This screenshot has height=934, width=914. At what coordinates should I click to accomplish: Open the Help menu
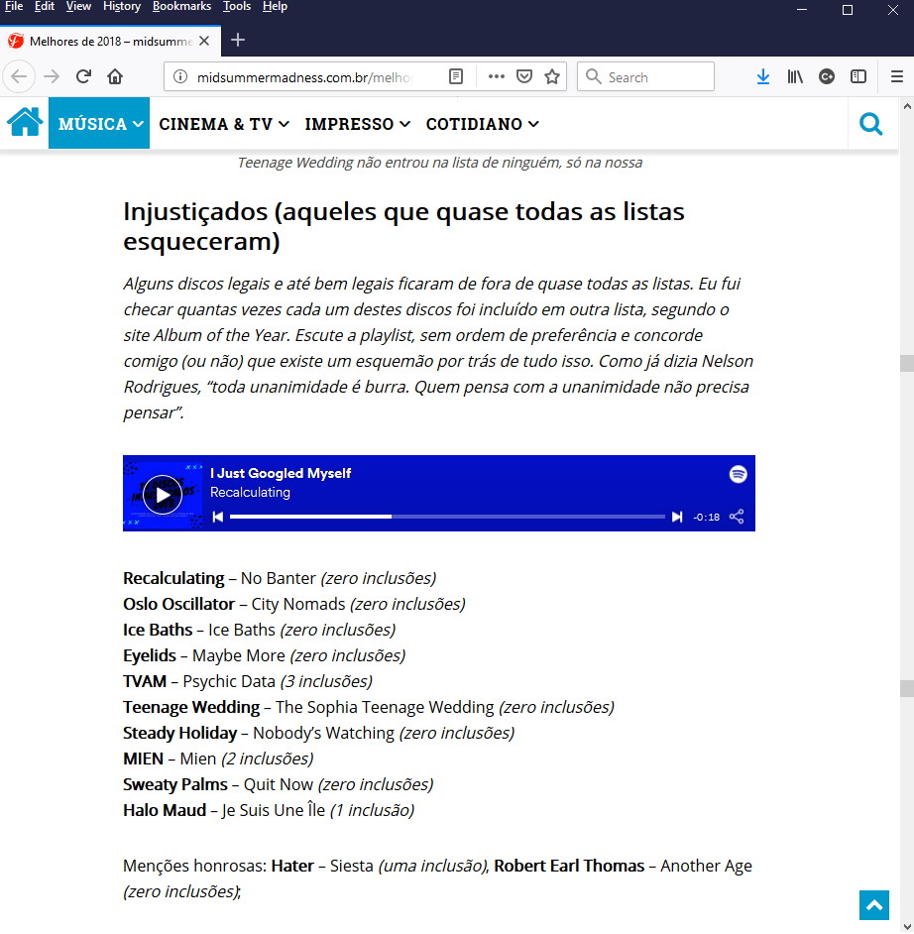[x=276, y=7]
